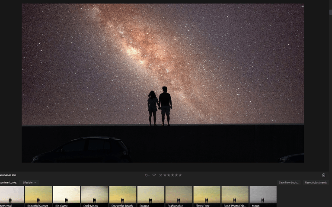Apply the Beautiful Sunset look
The height and width of the screenshot is (207, 332).
tap(38, 195)
